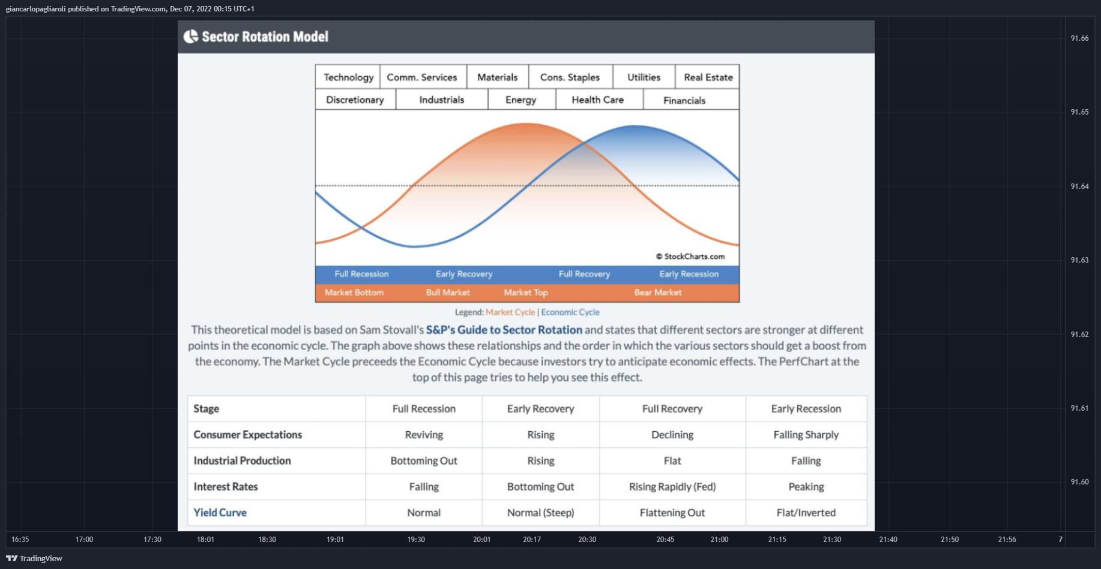Click the Energy sector box
This screenshot has height=569, width=1101.
(521, 100)
